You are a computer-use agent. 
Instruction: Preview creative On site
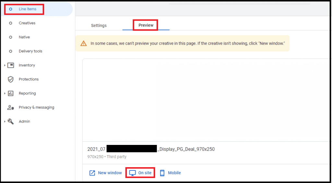tap(145, 173)
